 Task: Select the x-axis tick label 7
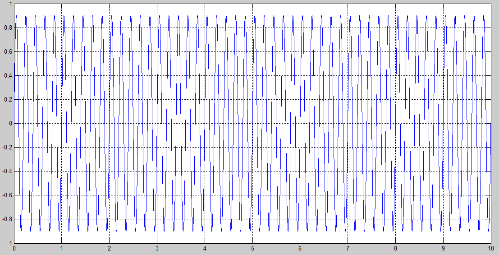coord(348,248)
